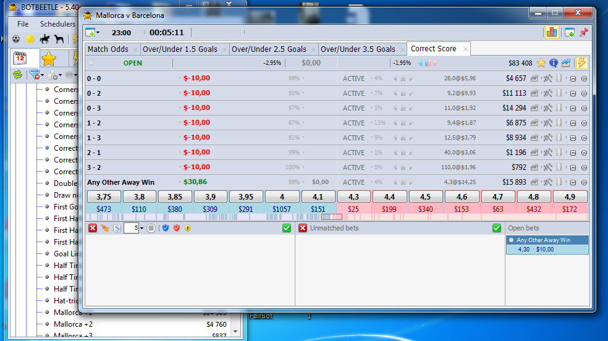Click the 4,3 lay odds button
608x341 pixels.
[x=353, y=197]
